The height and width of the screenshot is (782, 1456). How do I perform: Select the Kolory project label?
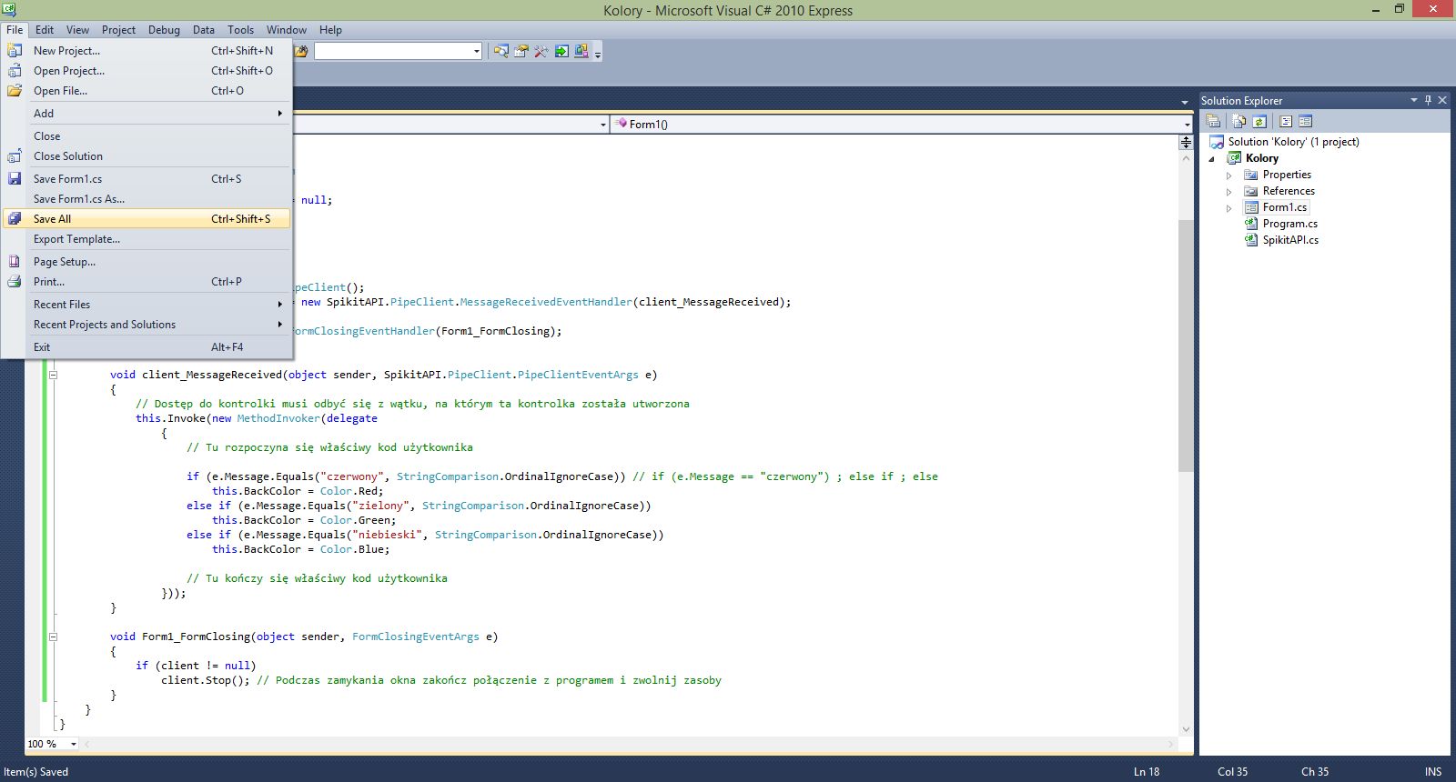(x=1261, y=158)
